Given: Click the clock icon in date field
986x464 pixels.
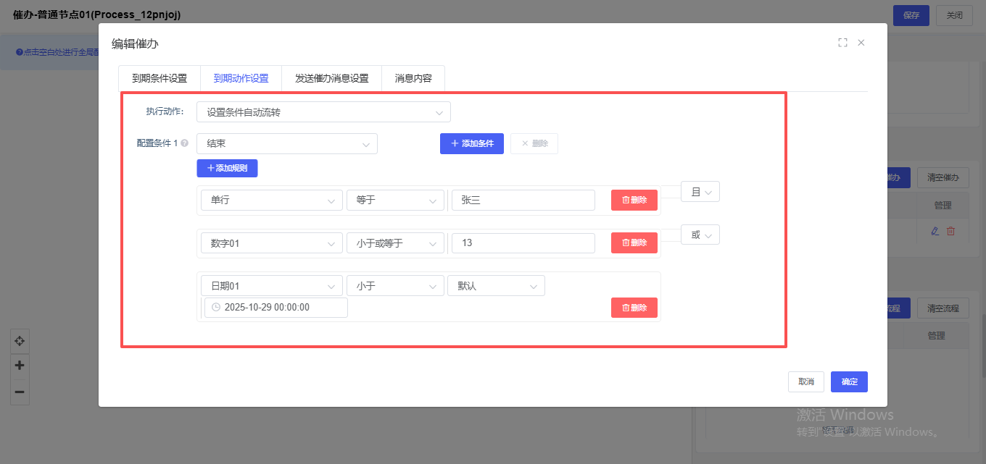Looking at the screenshot, I should point(215,308).
